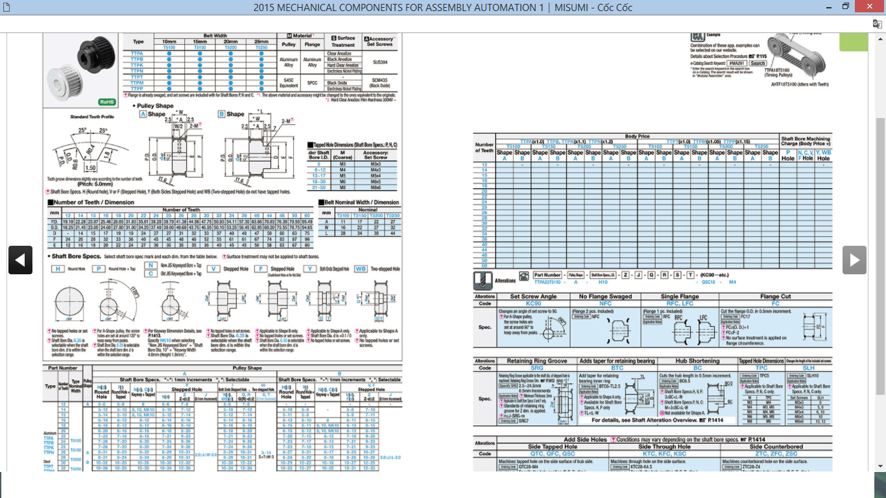
Task: Select the H Round Hole shape box
Action: (58, 268)
